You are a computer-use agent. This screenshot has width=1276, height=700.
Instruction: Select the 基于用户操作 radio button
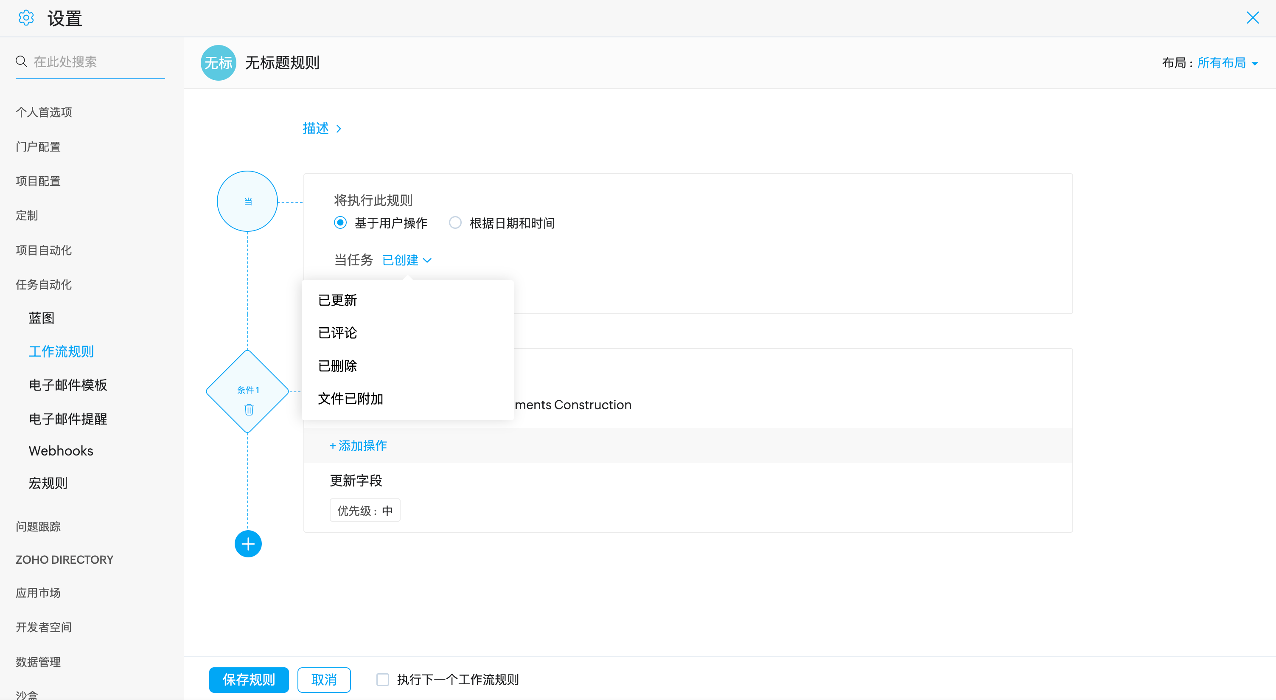point(340,223)
